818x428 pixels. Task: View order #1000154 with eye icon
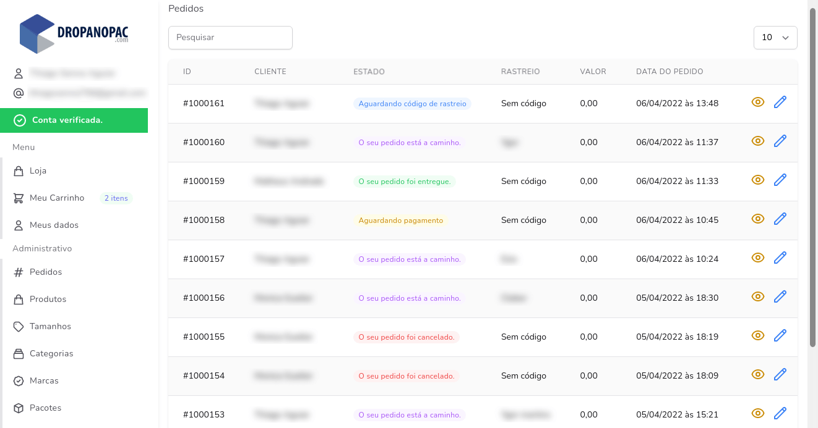click(758, 375)
